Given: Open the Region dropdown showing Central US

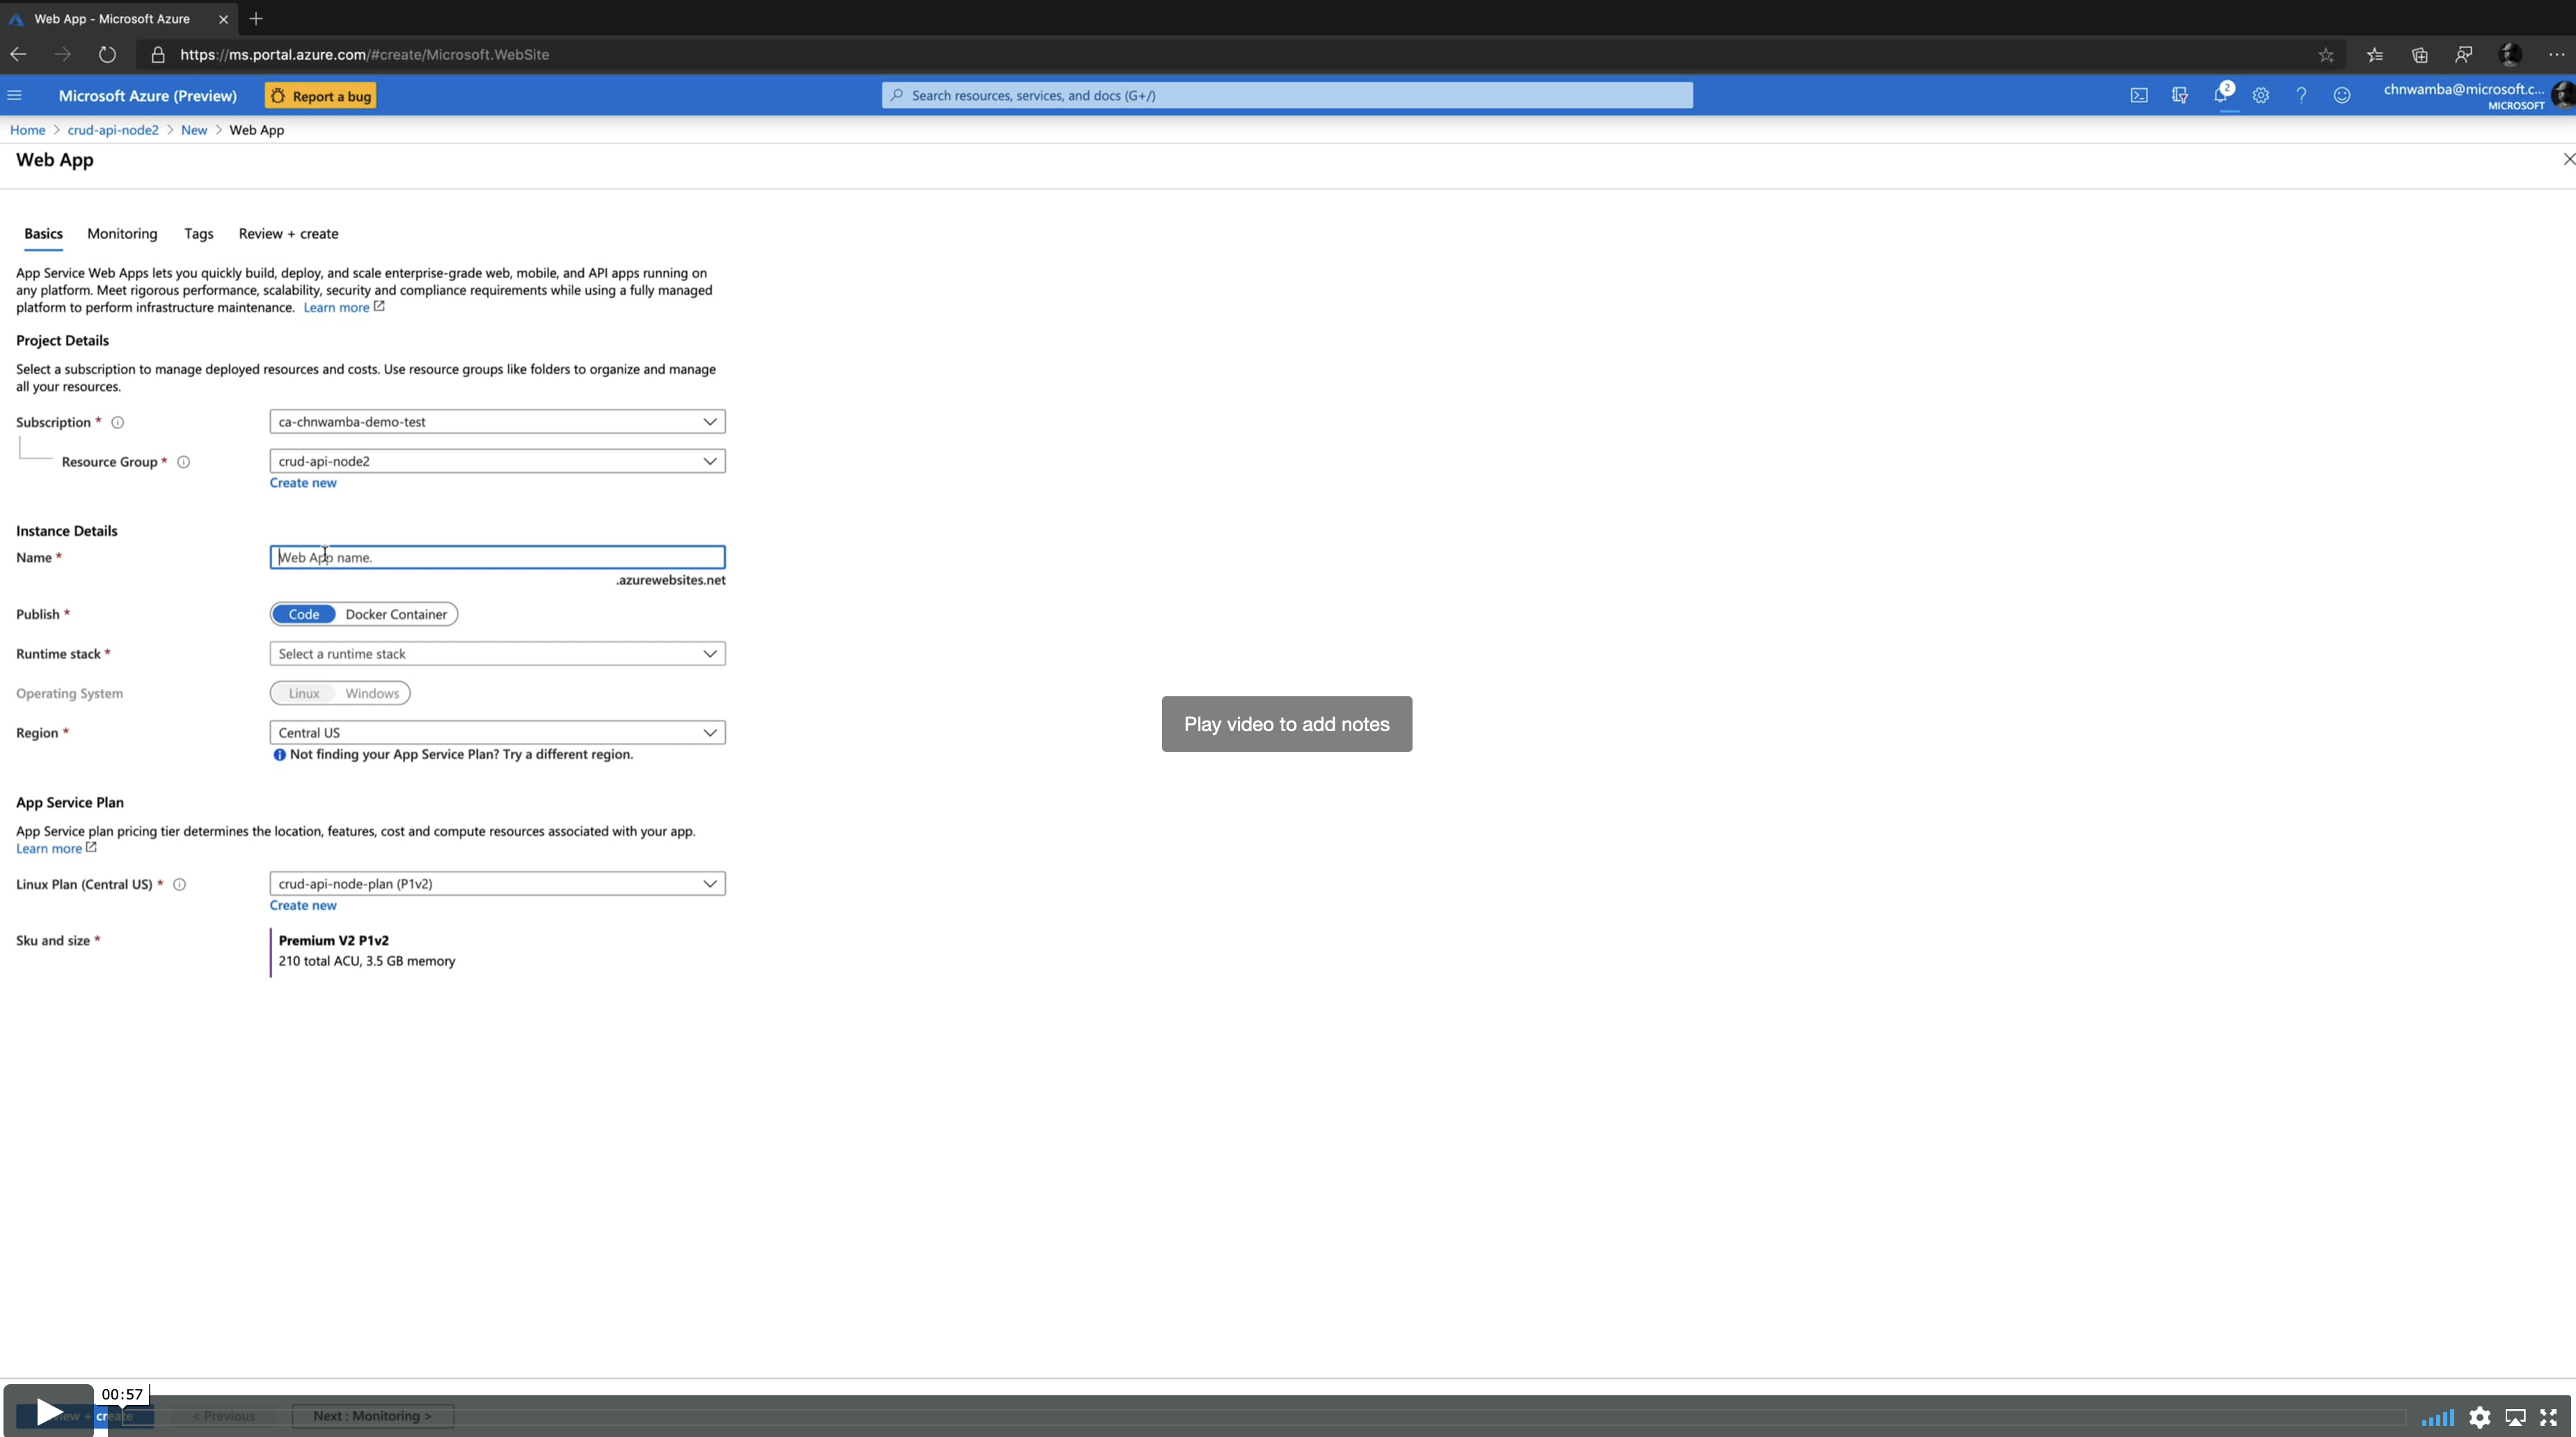Looking at the screenshot, I should click(x=497, y=732).
